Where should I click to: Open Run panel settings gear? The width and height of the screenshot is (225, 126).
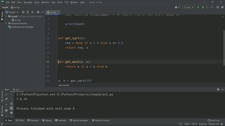point(218,90)
